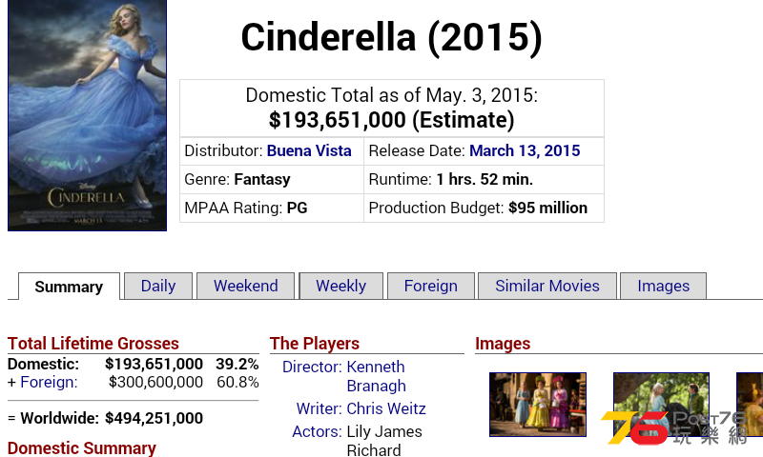
Task: Select the Foreign tab
Action: click(431, 286)
